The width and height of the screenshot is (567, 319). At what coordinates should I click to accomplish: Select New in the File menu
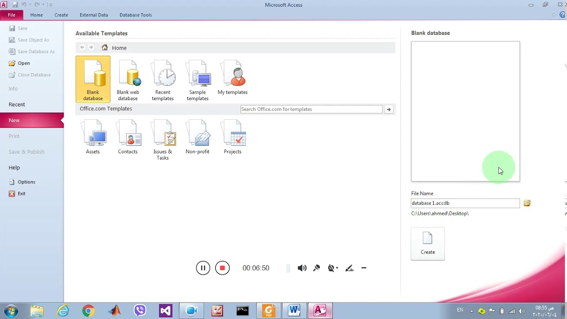pos(32,120)
